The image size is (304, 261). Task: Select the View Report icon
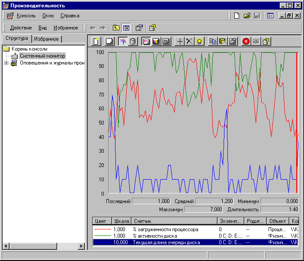click(166, 42)
